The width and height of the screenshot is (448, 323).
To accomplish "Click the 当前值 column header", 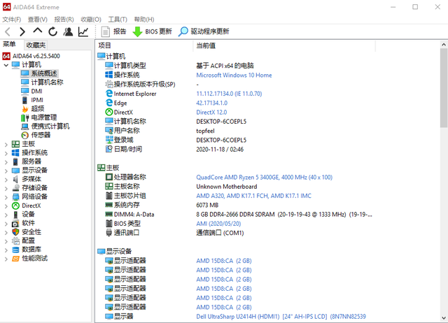I will point(284,45).
